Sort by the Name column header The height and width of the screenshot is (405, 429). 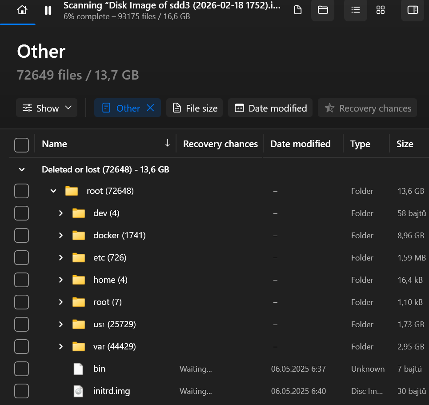click(55, 144)
